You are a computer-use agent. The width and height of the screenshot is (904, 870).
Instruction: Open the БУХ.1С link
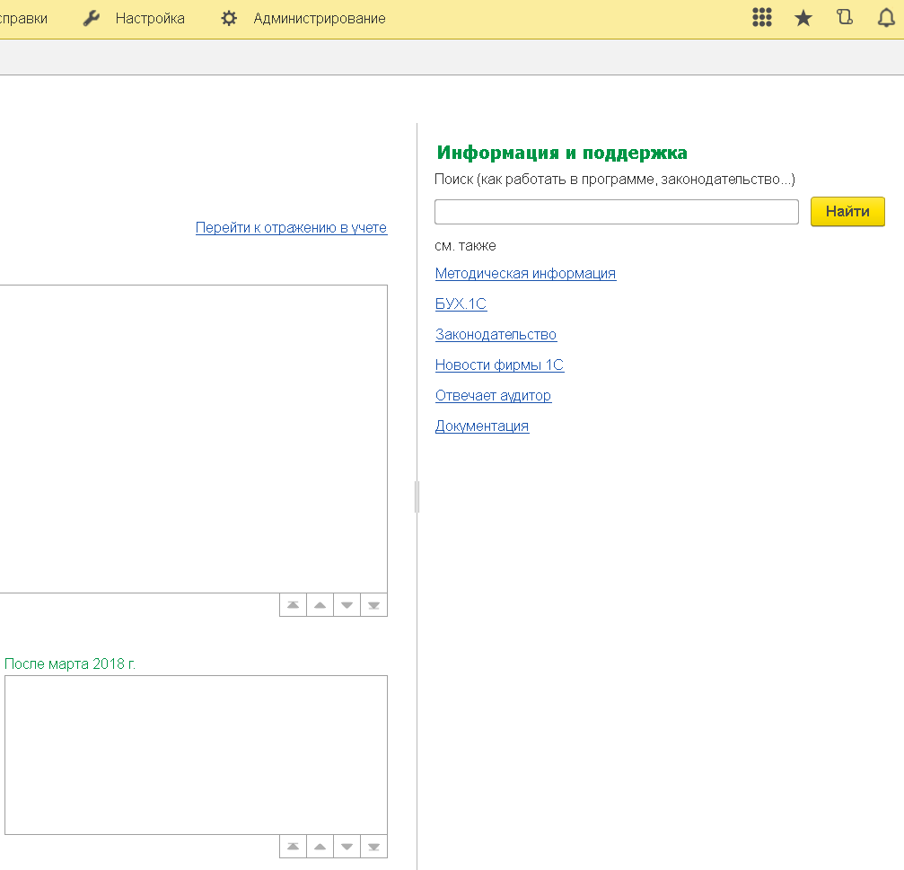[x=461, y=303]
